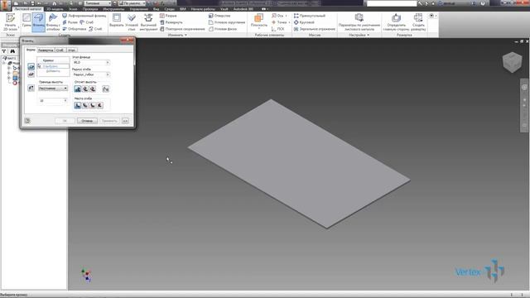Activate the Фланец tool in ribbon
Image resolution: width=530 pixels, height=298 pixels.
pyautogui.click(x=39, y=22)
